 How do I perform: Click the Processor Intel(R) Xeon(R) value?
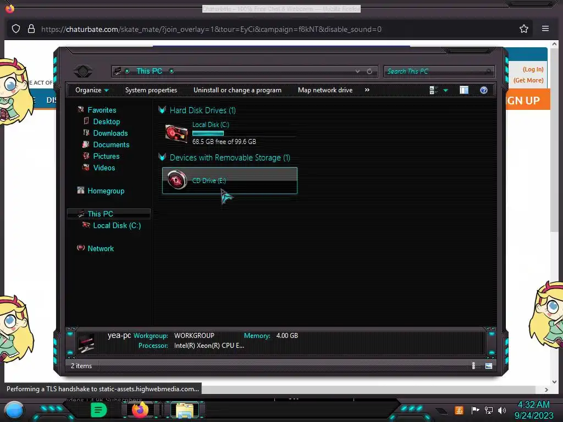(x=209, y=346)
